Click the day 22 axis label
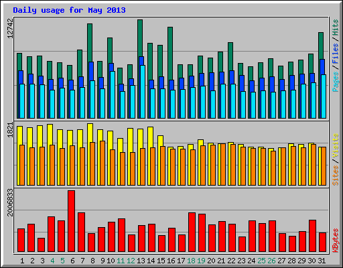Image resolution: width=343 pixels, height=268 pixels. coord(231,261)
